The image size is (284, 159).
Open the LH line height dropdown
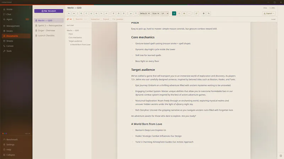165,13
